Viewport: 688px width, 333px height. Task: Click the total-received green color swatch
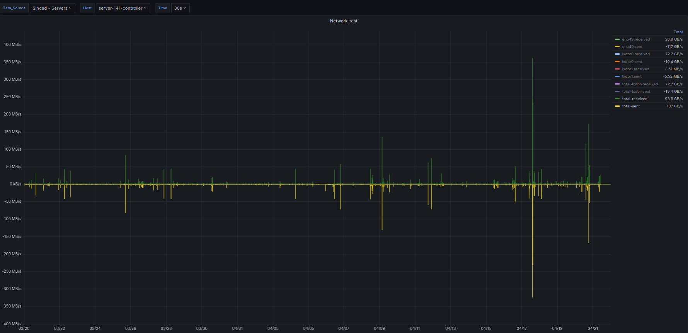pos(617,99)
